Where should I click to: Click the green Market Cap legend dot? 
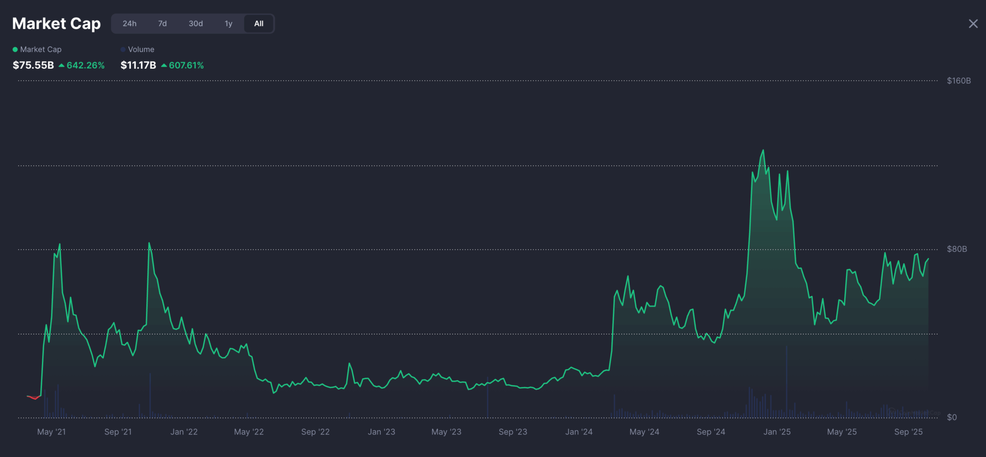click(x=15, y=50)
